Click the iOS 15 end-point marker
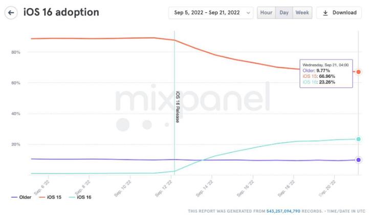The image size is (373, 215). coord(359,72)
